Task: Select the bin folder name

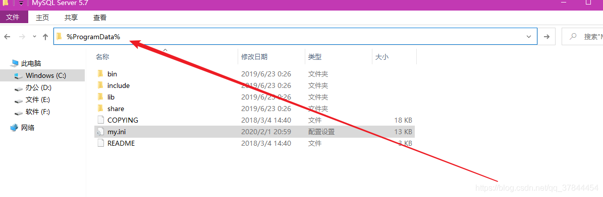Action: click(x=112, y=73)
